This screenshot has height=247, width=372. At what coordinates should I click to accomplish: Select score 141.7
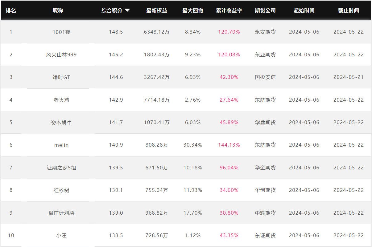(x=116, y=122)
